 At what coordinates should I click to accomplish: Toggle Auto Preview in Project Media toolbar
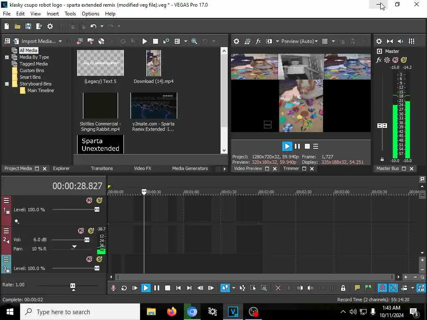coord(166,41)
